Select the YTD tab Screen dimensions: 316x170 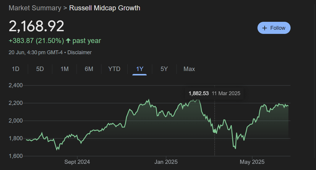(114, 69)
